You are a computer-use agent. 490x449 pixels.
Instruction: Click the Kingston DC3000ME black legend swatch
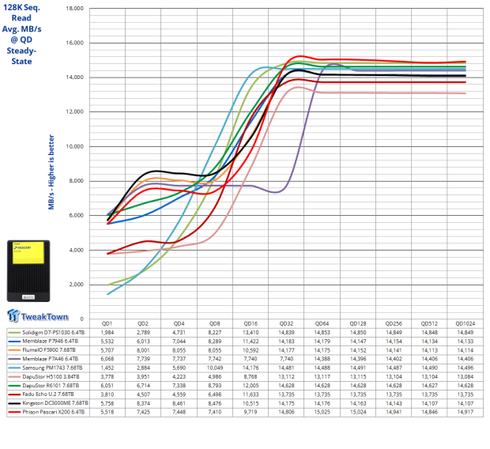pos(14,403)
